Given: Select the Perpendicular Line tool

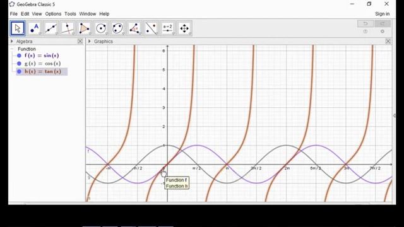Looking at the screenshot, I should tap(68, 28).
